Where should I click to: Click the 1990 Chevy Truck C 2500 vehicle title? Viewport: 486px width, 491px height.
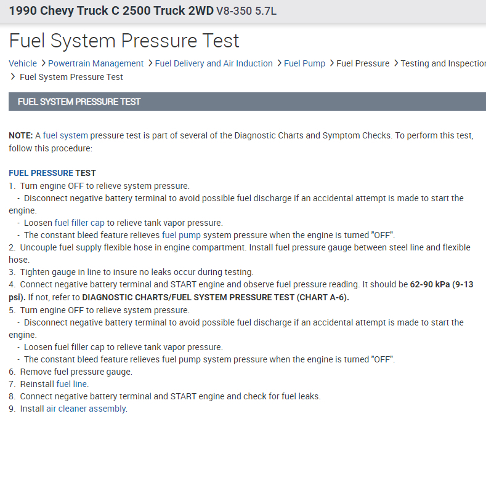click(x=111, y=11)
